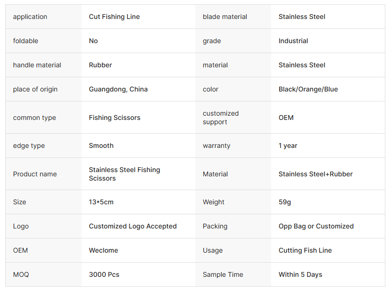The width and height of the screenshot is (391, 292).
Task: Click the 'customized support' label cell
Action: coord(220,118)
